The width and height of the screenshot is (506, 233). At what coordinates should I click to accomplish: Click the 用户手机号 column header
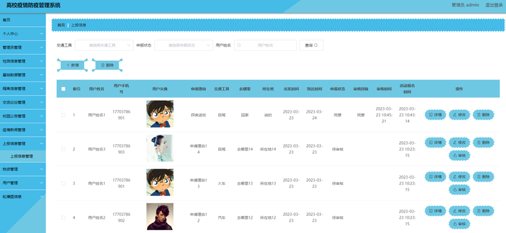(x=121, y=88)
